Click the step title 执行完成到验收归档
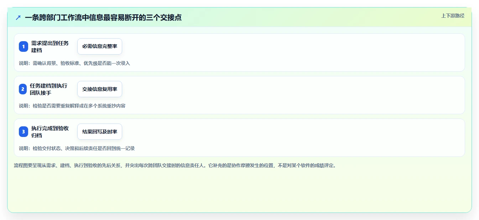This screenshot has width=479, height=220. 50,132
